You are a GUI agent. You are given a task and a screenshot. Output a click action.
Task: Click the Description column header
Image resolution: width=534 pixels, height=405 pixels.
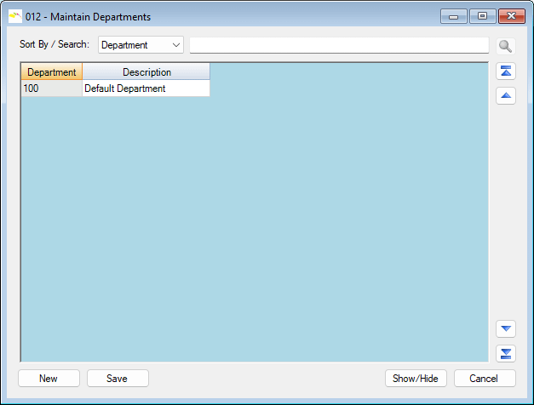coord(146,72)
